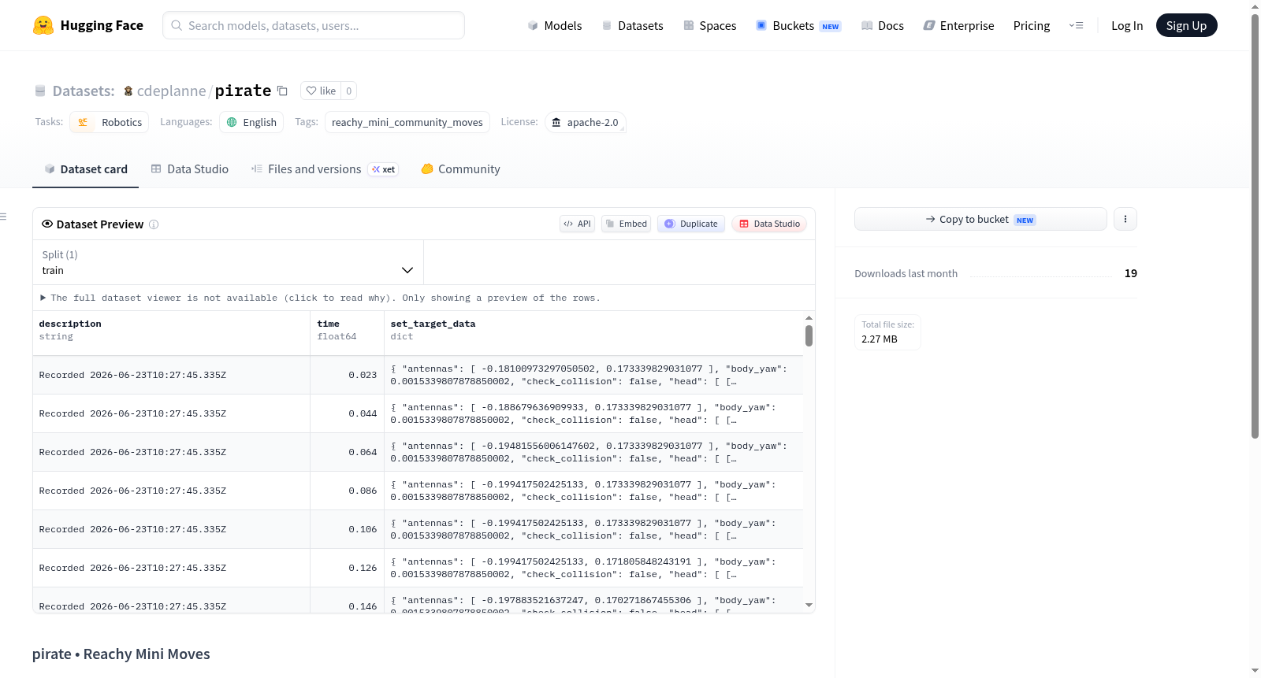Viewport: 1261px width, 678px height.
Task: Click the Robotics task tag
Action: [x=109, y=122]
